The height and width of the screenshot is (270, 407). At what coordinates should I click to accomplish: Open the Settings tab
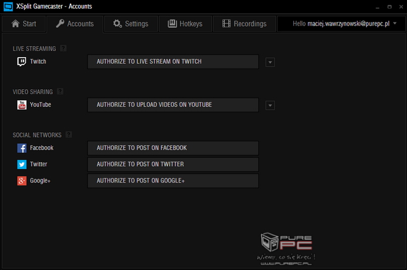click(x=131, y=24)
